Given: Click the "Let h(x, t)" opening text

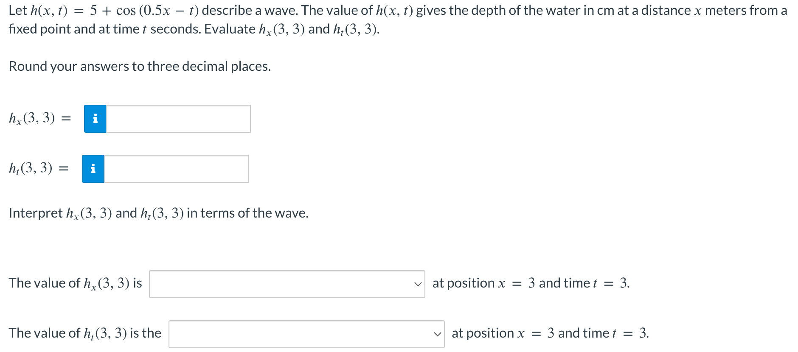Looking at the screenshot, I should pos(38,10).
